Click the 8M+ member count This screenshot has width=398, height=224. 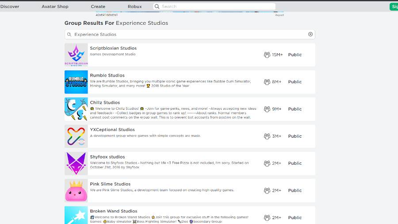pos(277,82)
